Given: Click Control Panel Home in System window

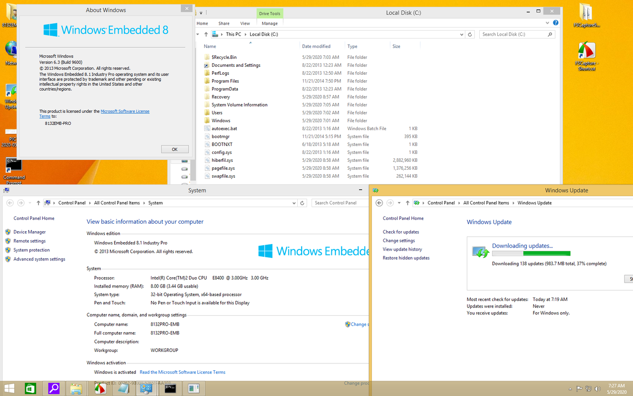Looking at the screenshot, I should pos(34,218).
